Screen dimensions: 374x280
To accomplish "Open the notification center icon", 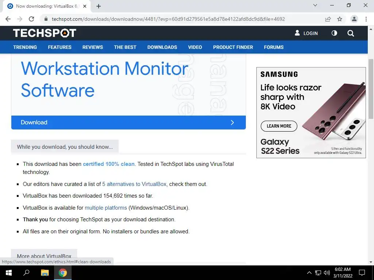I will (362, 273).
